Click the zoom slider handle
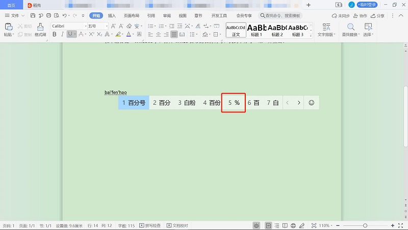The width and height of the screenshot is (408, 230). point(365,225)
